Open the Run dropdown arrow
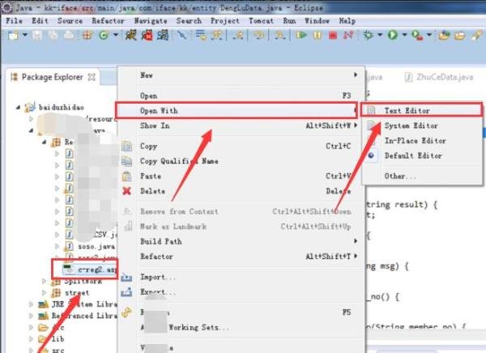Image resolution: width=486 pixels, height=353 pixels. pos(404,35)
